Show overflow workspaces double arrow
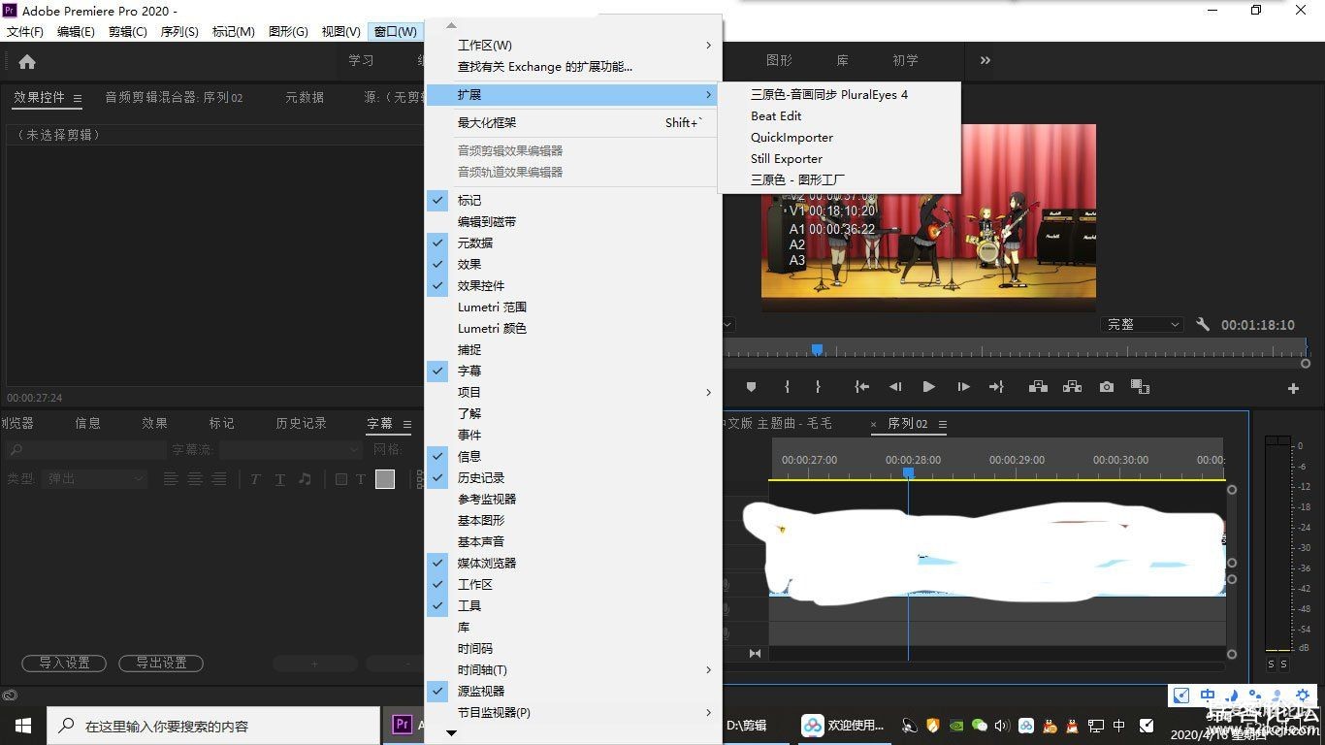Viewport: 1325px width, 745px height. tap(986, 60)
